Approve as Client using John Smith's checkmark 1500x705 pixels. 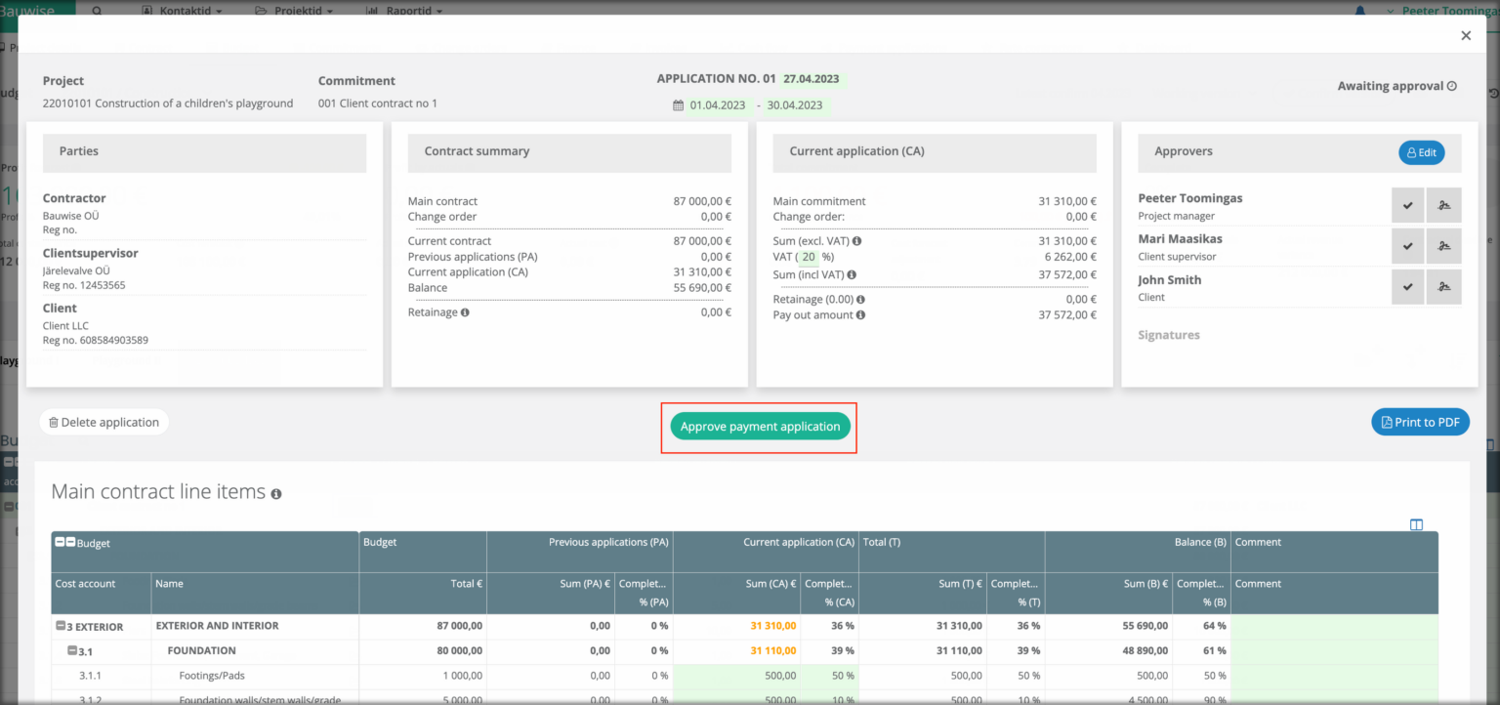click(x=1406, y=286)
